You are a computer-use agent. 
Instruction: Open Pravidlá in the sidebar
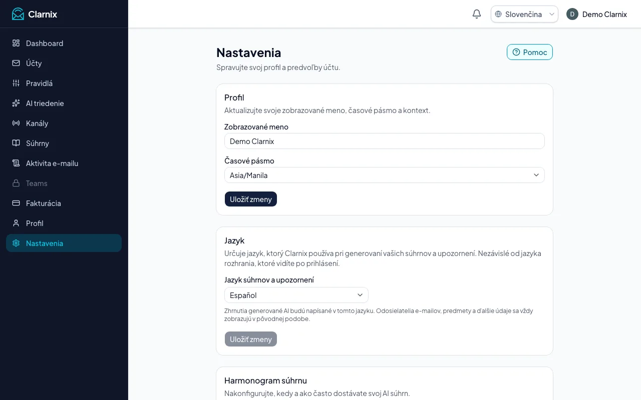click(x=64, y=83)
